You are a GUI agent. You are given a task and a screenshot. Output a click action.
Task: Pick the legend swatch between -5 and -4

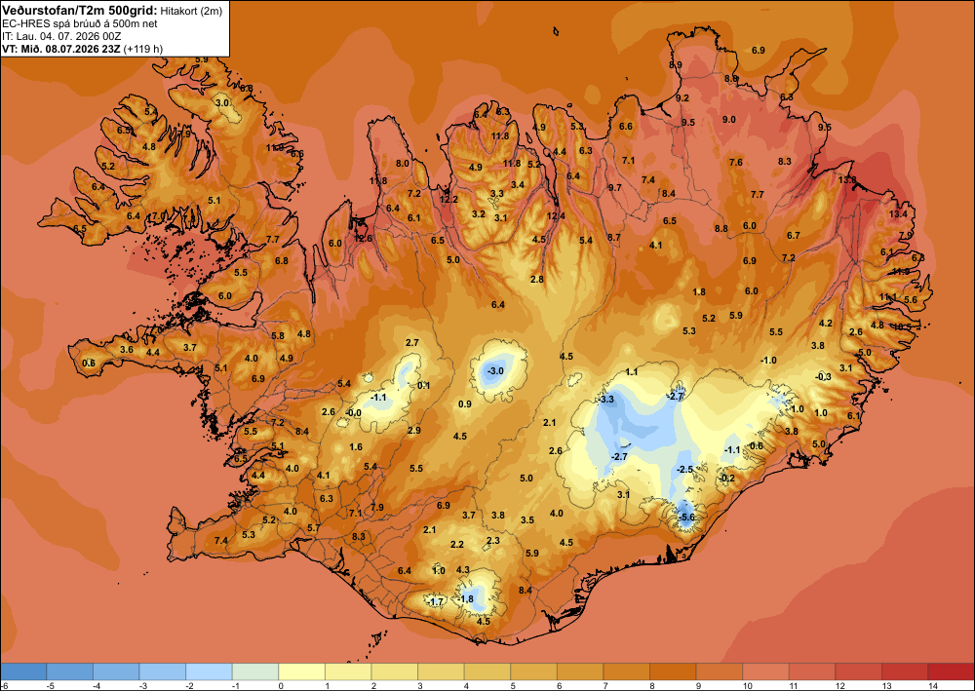[69, 672]
